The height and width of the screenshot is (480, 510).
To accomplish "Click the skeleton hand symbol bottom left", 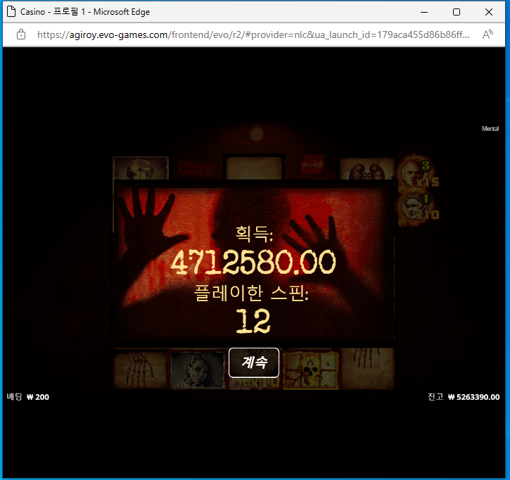I will [141, 368].
